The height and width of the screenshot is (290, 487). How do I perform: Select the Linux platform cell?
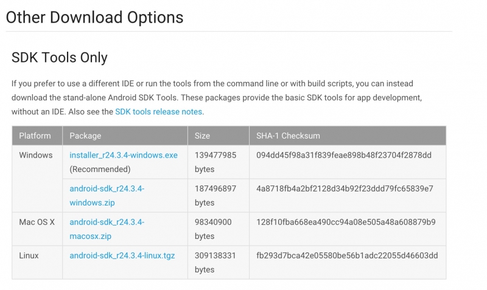point(29,256)
